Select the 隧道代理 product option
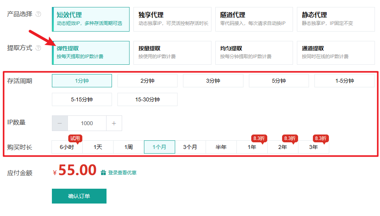The image size is (380, 216). point(254,19)
